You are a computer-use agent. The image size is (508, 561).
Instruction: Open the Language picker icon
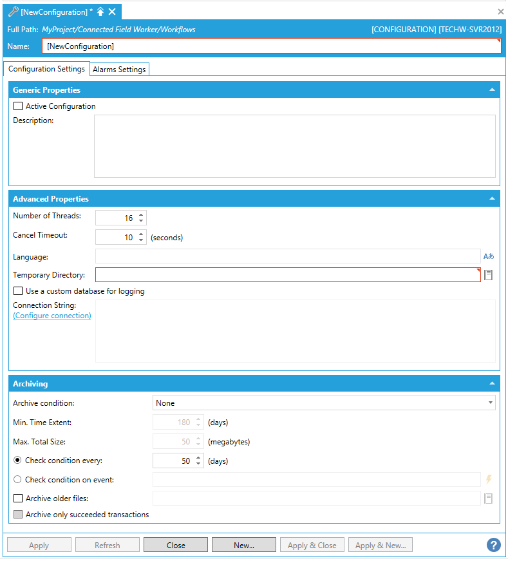488,256
